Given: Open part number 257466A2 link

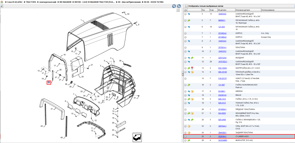Looking at the screenshot, I should coord(222,37).
